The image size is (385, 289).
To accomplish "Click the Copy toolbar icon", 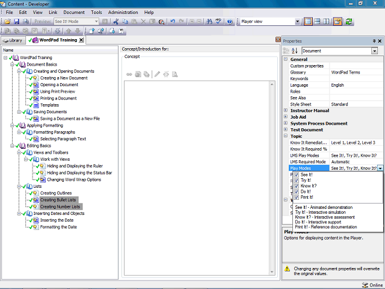I will tap(125, 22).
